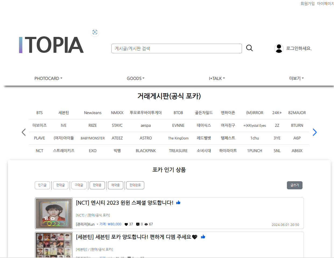Click the user profile avatar icon

point(279,48)
